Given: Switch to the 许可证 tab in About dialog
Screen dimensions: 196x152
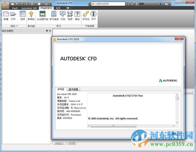Looking at the screenshot, I should (61, 89).
